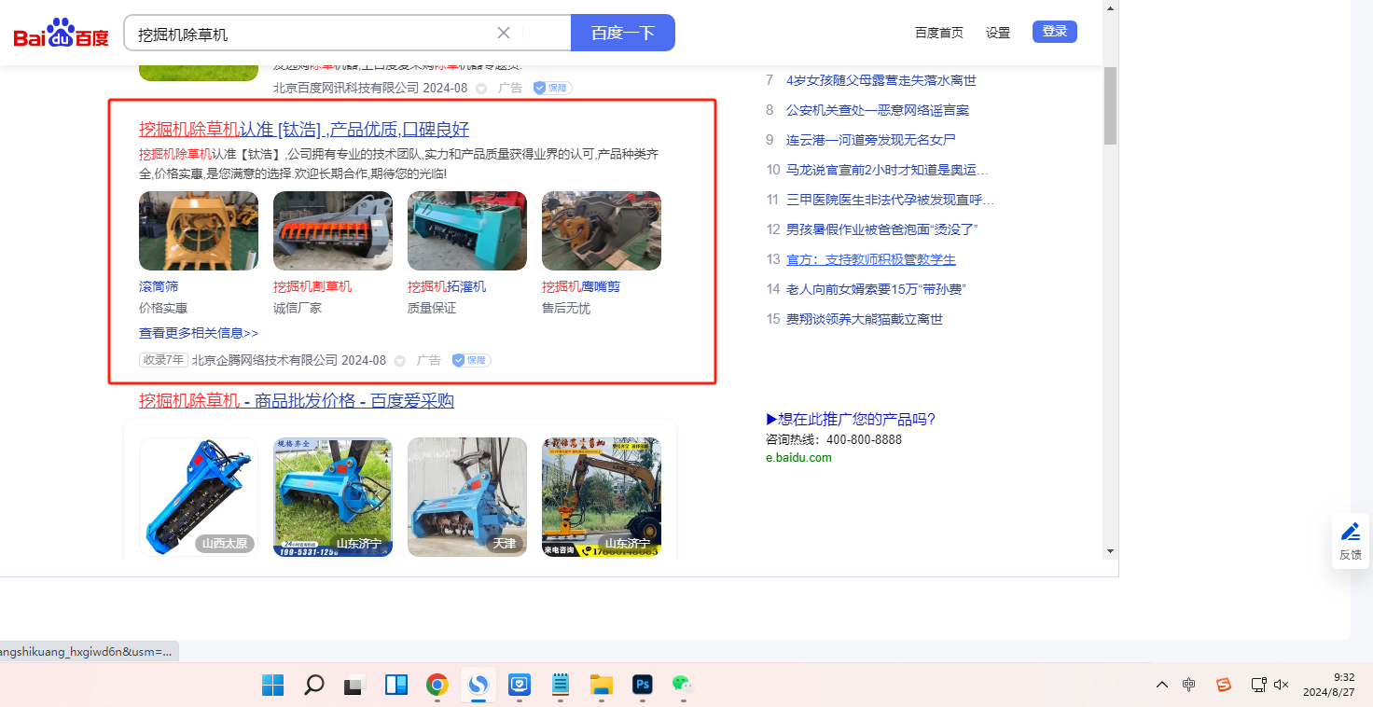Click 北京百度网讯科技有限公司 source text
The image size is (1373, 707).
[346, 88]
